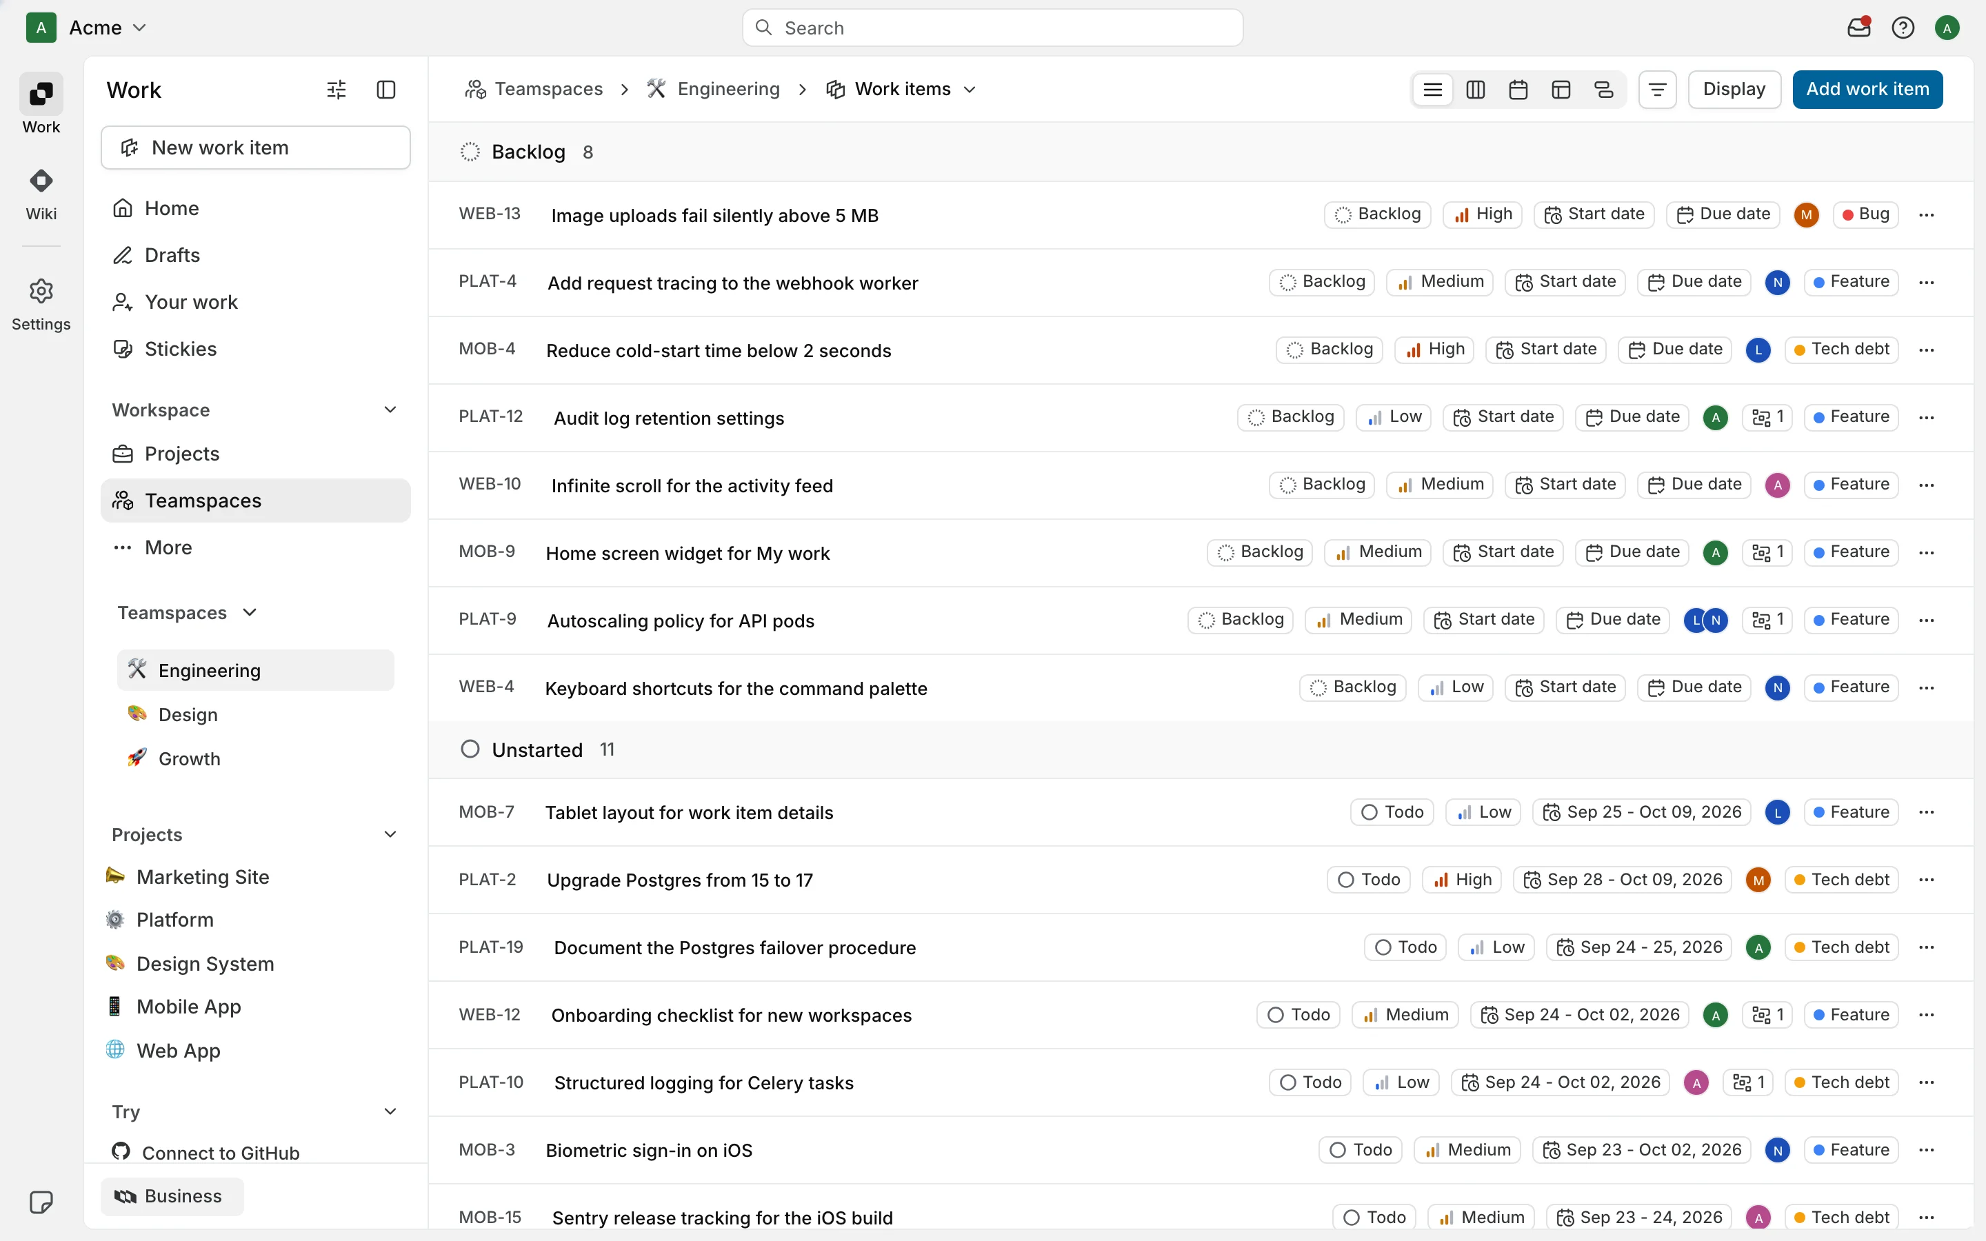1986x1241 pixels.
Task: Go to Home in sidebar
Action: [x=255, y=208]
